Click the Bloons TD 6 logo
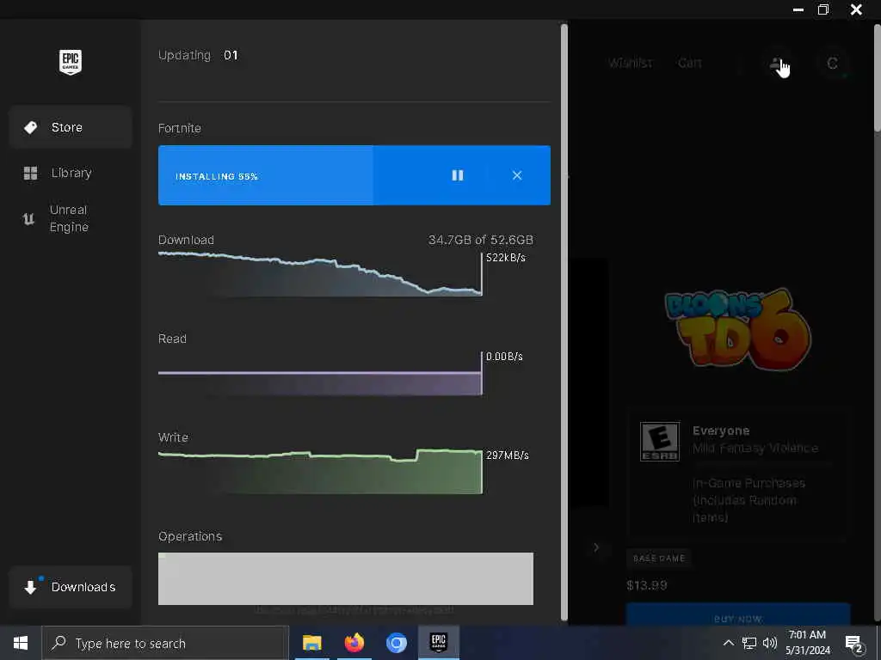The height and width of the screenshot is (660, 881). (x=737, y=328)
